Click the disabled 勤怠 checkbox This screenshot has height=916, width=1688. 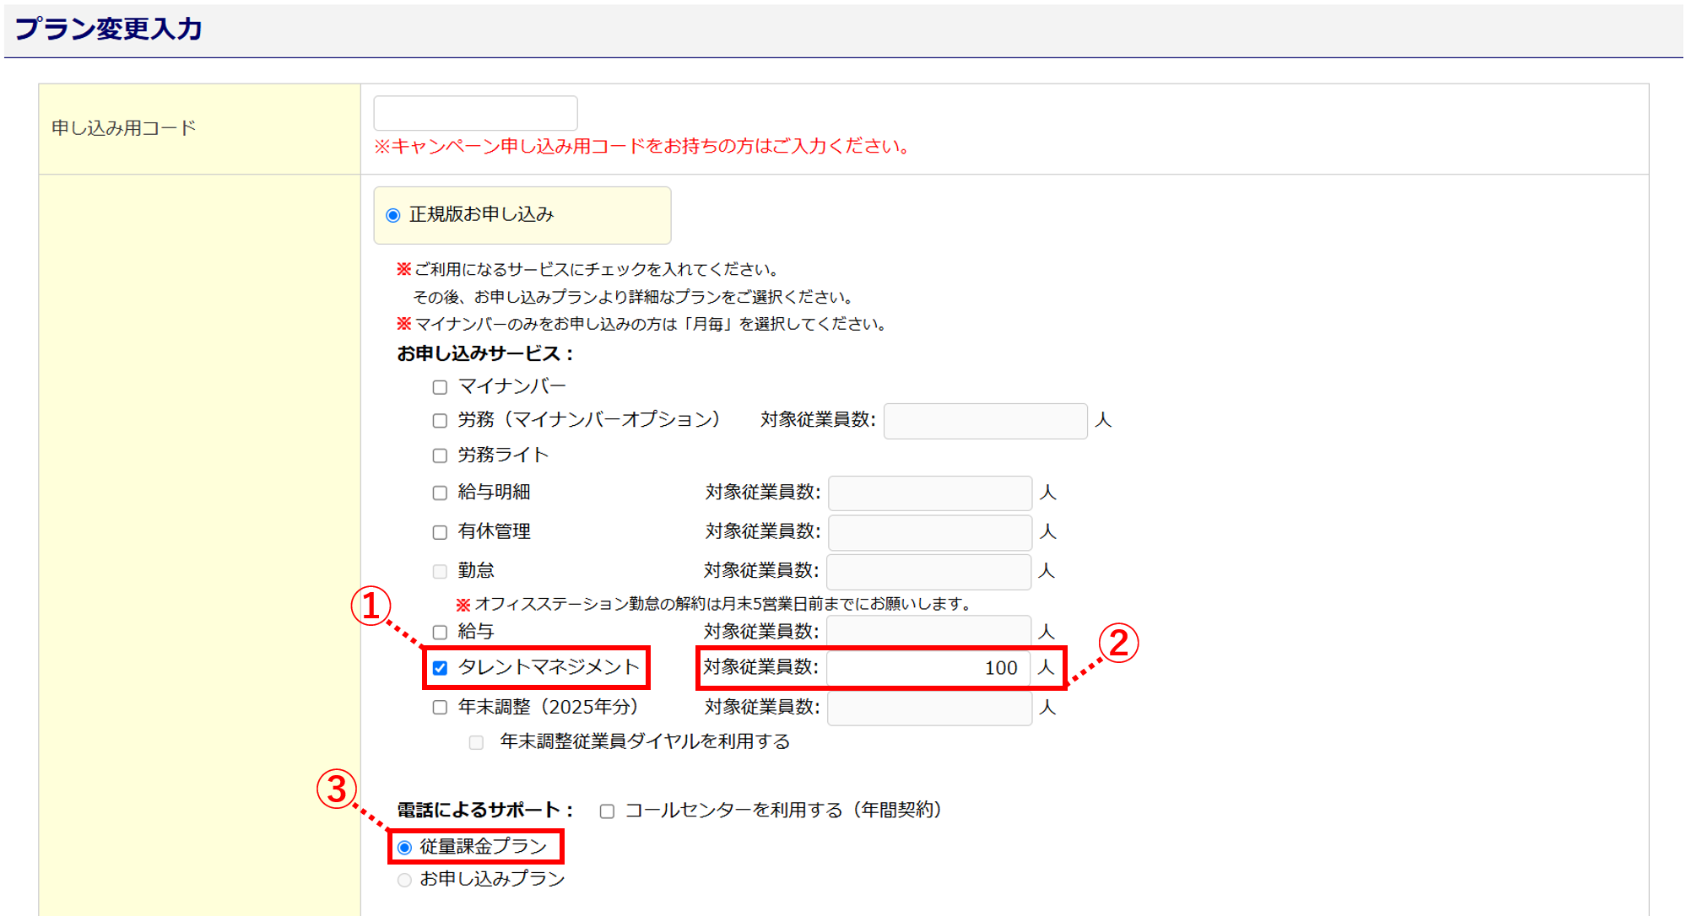[440, 571]
